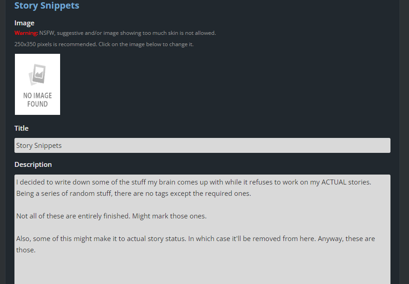Click the Description field label
409x284 pixels.
(33, 165)
